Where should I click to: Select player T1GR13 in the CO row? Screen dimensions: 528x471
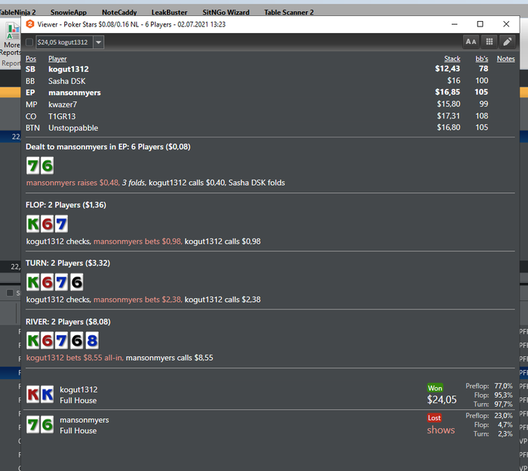pyautogui.click(x=62, y=116)
